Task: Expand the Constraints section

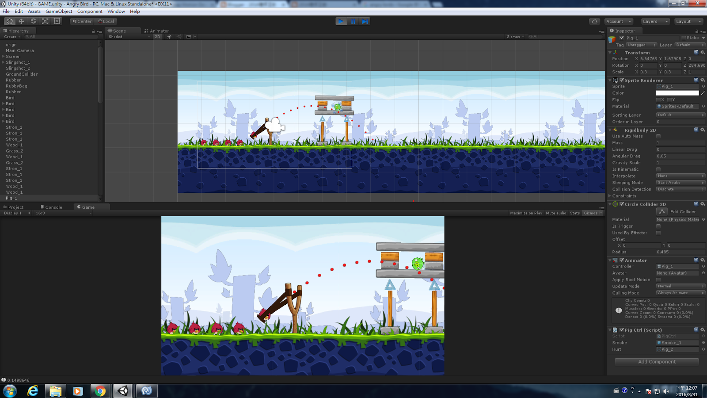Action: [x=610, y=196]
